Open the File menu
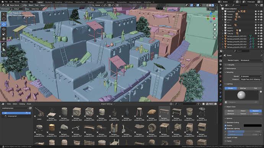 pos(6,2)
